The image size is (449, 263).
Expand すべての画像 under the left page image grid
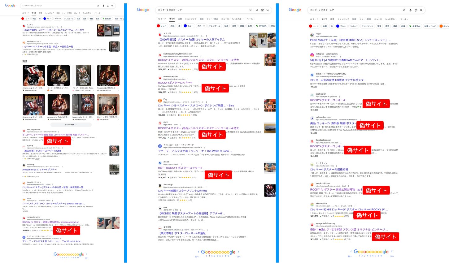(71, 125)
